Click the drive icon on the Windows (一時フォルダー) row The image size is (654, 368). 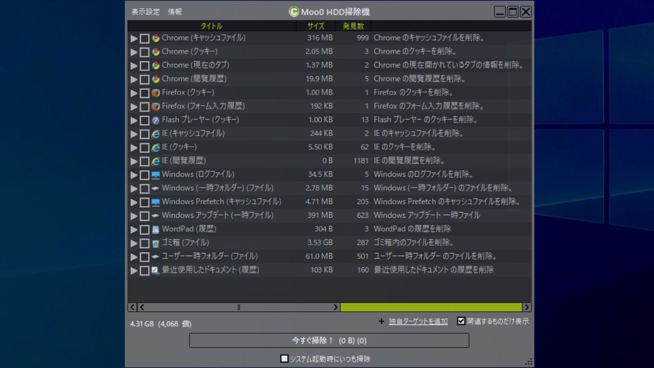(156, 188)
